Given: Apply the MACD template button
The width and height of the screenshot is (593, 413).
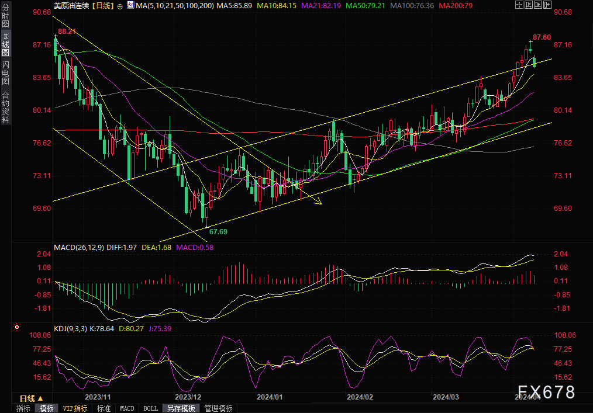Looking at the screenshot, I should coord(127,408).
